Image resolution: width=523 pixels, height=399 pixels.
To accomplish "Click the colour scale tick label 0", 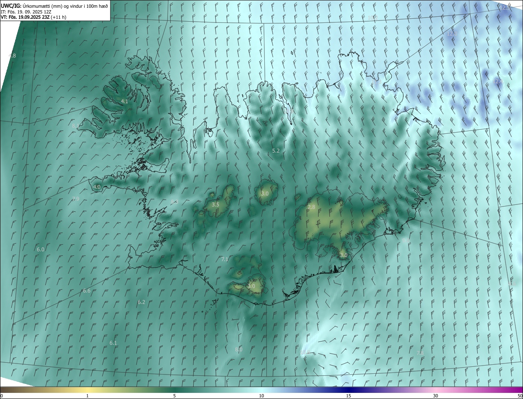I will 2,396.
